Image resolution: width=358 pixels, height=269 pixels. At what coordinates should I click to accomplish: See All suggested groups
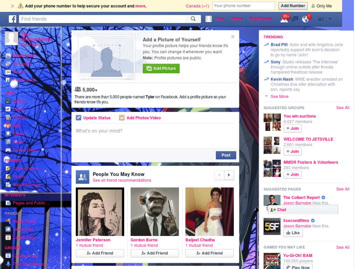tap(343, 108)
